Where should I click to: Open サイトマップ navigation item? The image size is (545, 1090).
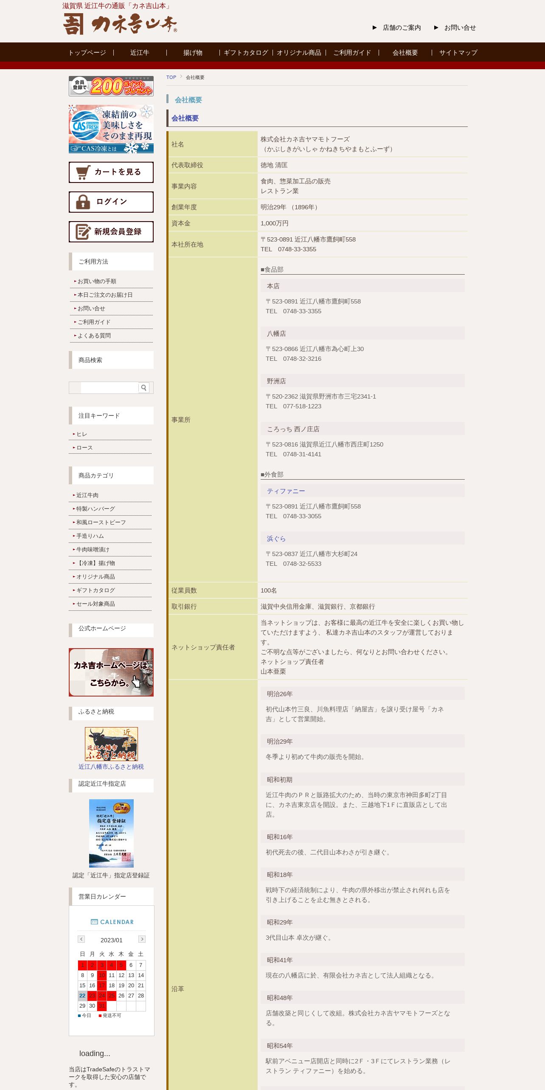(458, 53)
